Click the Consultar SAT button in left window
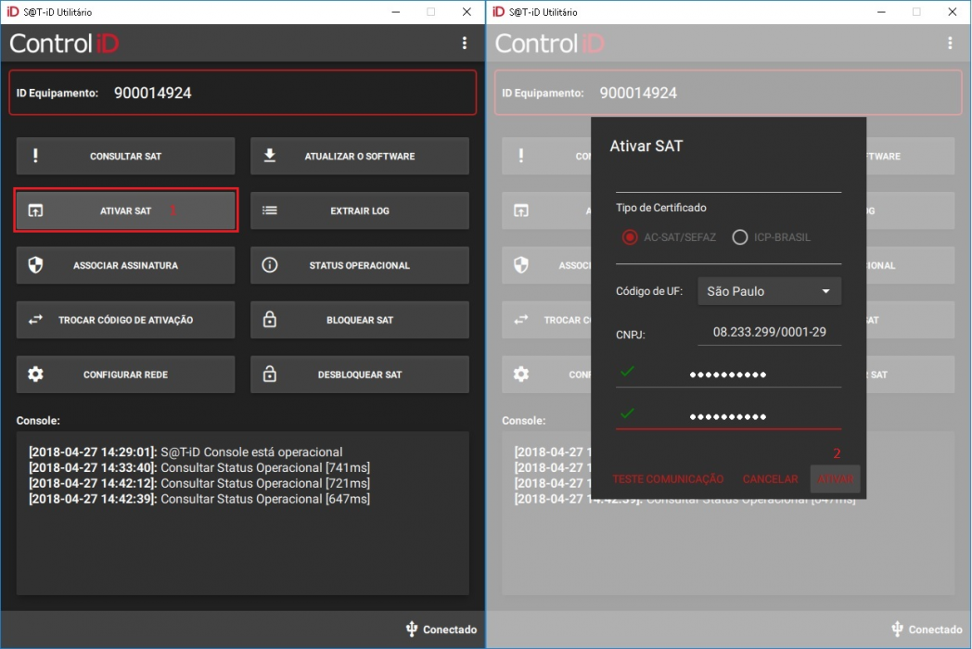The height and width of the screenshot is (649, 972). [x=125, y=156]
